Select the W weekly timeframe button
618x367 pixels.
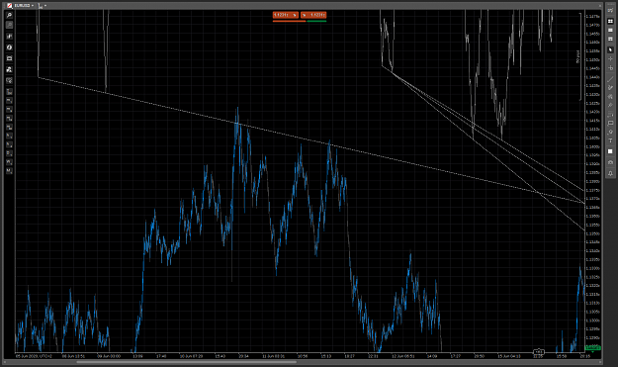coord(9,162)
